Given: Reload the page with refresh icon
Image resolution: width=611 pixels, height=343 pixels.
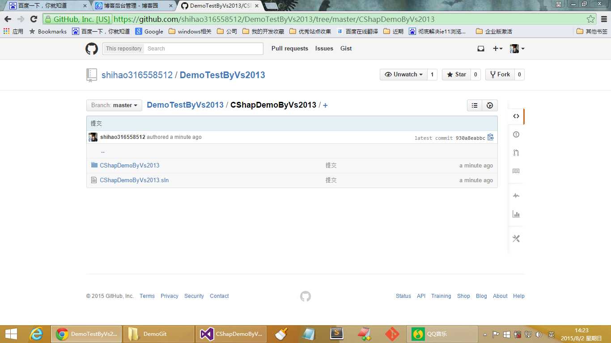Looking at the screenshot, I should pos(34,19).
